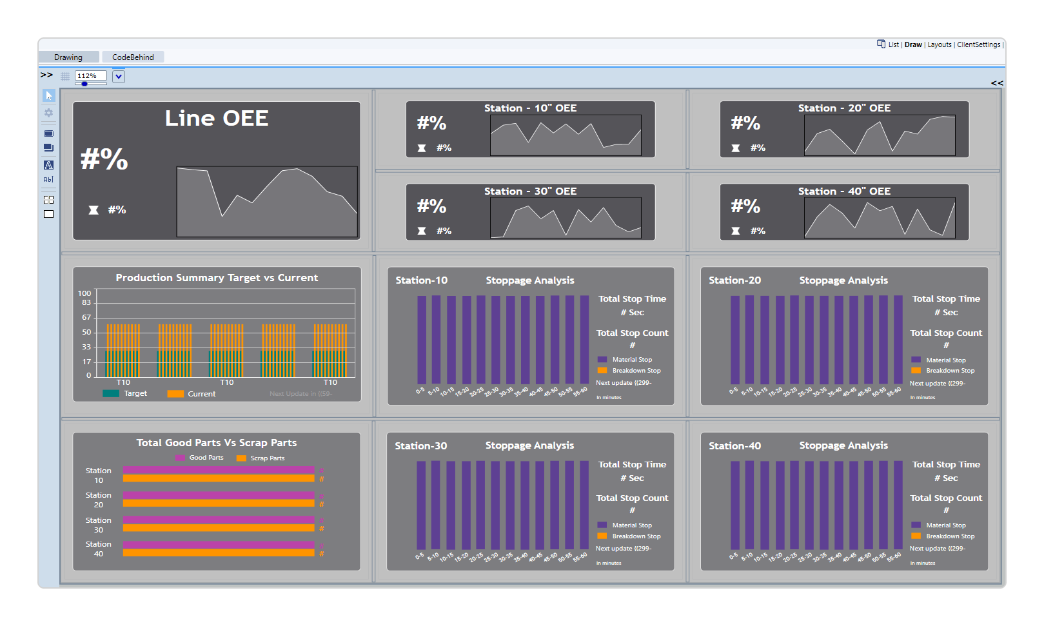Image resolution: width=1044 pixels, height=626 pixels.
Task: Toggle the grid display icon
Action: tap(65, 76)
